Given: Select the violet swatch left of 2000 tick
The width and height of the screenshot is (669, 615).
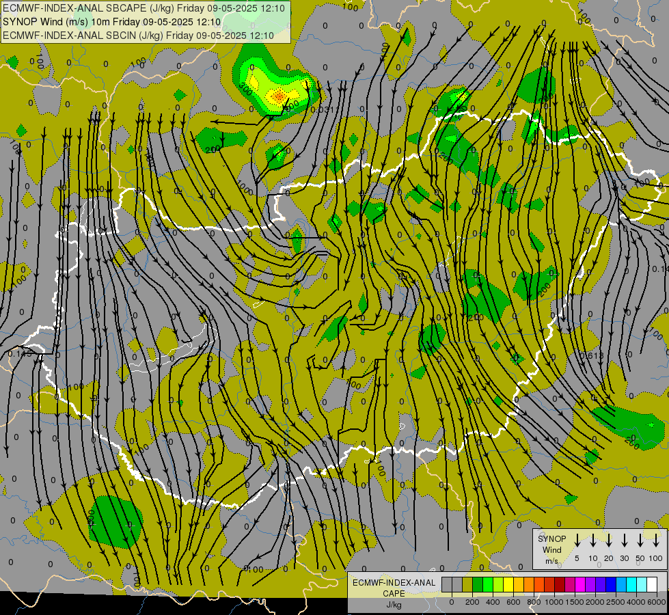Looking at the screenshot, I should (x=591, y=584).
